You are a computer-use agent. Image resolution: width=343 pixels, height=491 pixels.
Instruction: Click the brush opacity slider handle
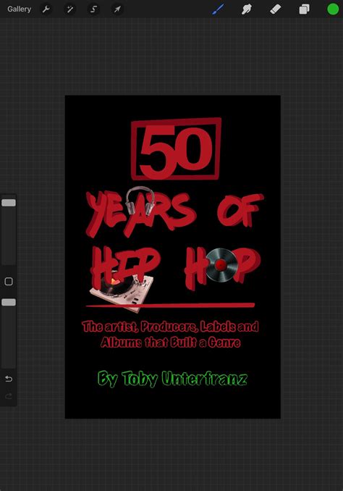coord(9,302)
